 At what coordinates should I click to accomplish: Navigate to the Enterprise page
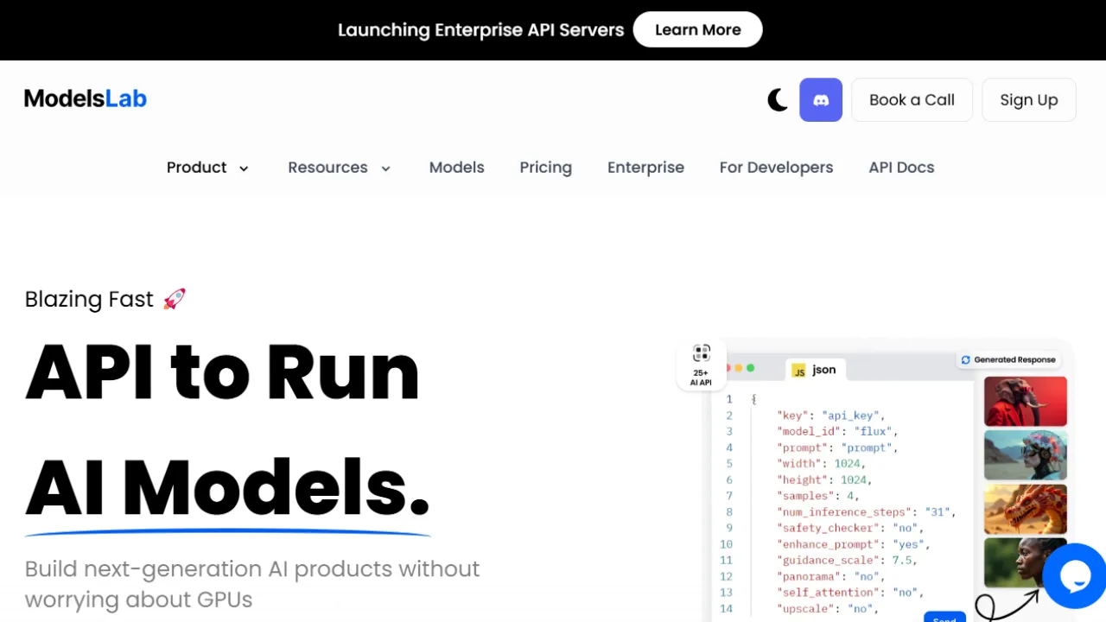point(645,168)
